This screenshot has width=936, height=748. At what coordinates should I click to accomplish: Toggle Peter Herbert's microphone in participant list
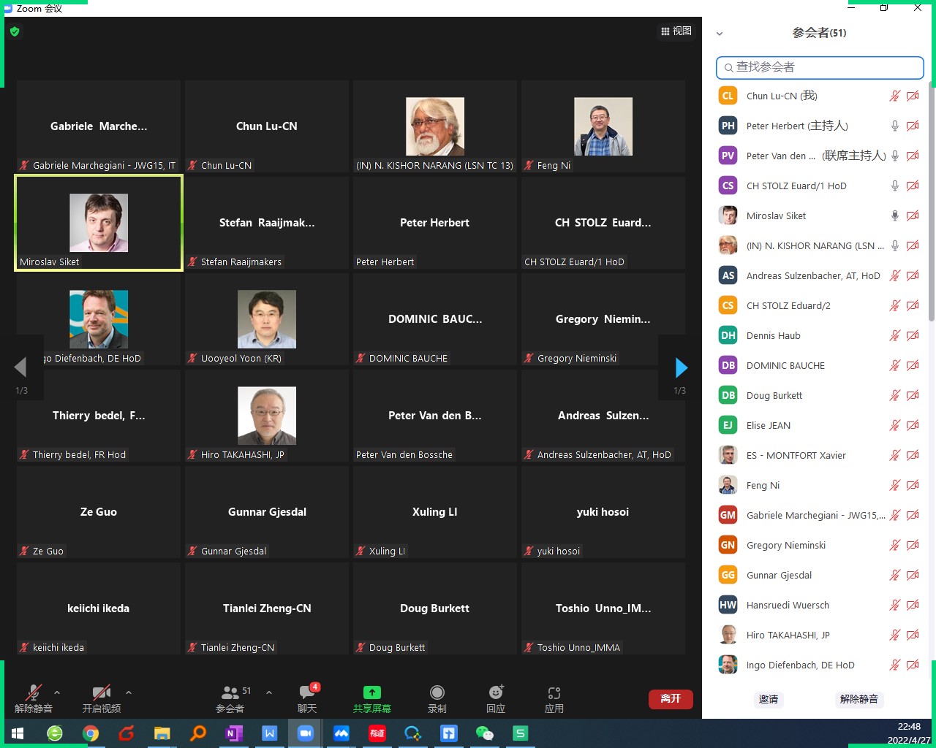894,126
